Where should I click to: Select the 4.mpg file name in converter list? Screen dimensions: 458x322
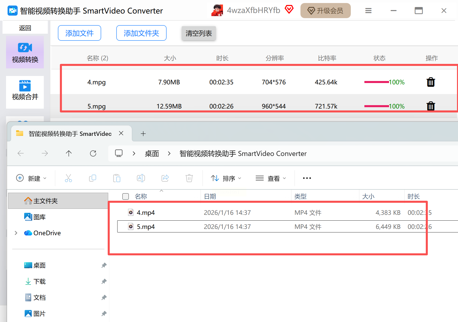(96, 82)
